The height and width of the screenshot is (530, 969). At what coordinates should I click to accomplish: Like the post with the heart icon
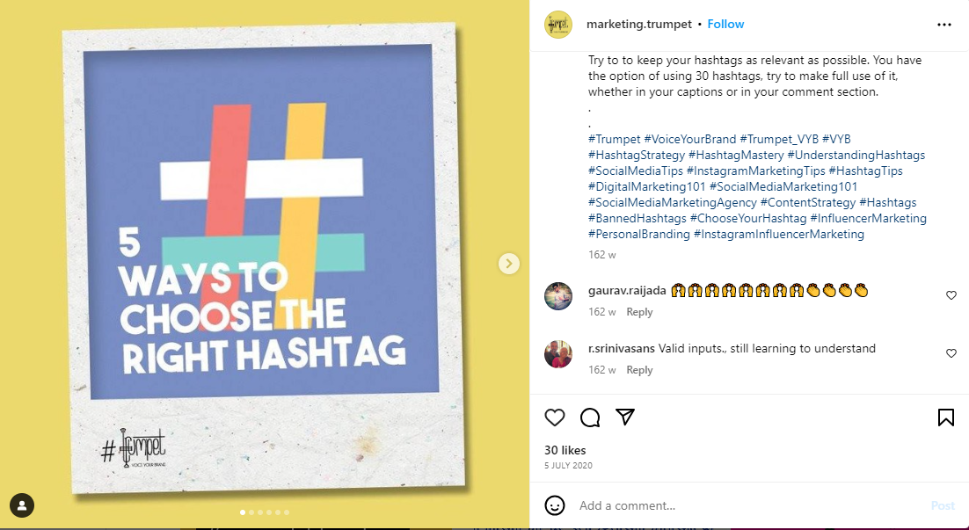point(555,417)
